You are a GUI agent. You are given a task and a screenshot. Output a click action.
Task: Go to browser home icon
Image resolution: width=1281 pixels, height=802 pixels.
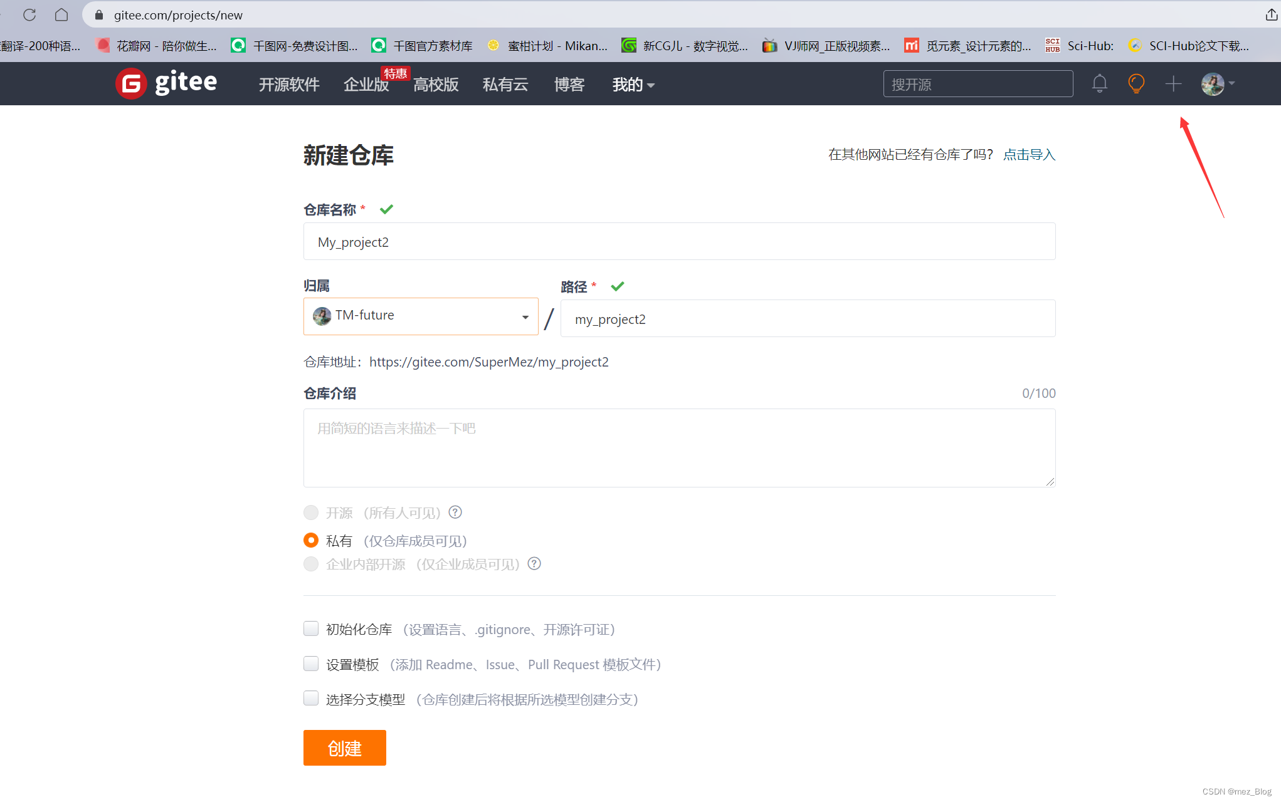click(x=61, y=14)
